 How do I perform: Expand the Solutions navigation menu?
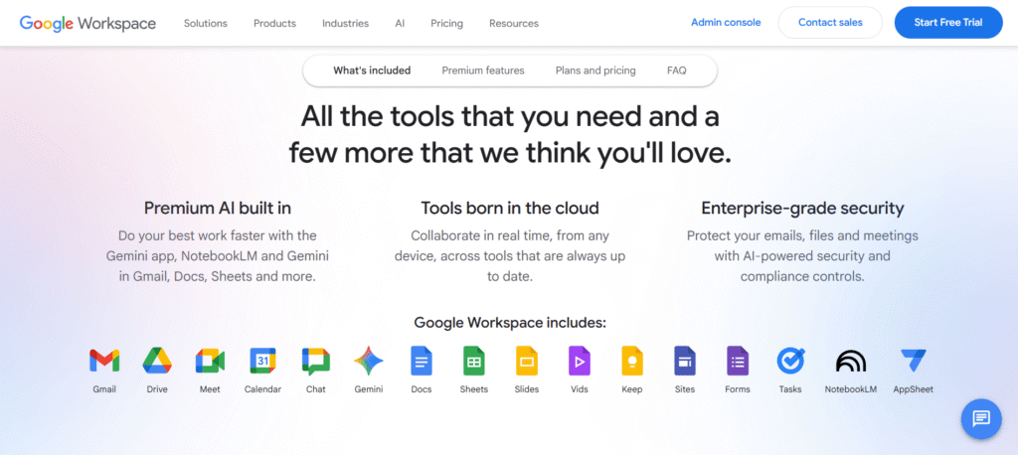click(205, 23)
